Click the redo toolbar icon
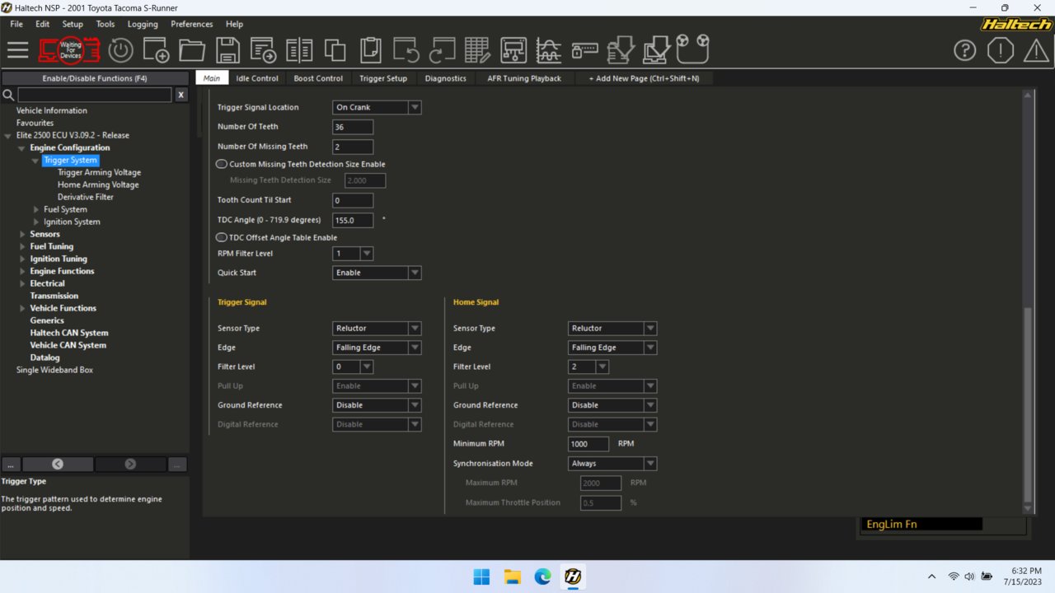 pyautogui.click(x=443, y=50)
